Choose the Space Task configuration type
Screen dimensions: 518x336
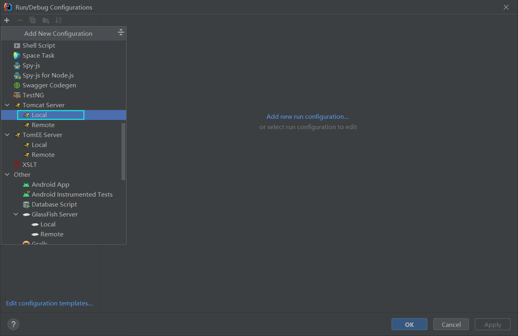(x=63, y=56)
